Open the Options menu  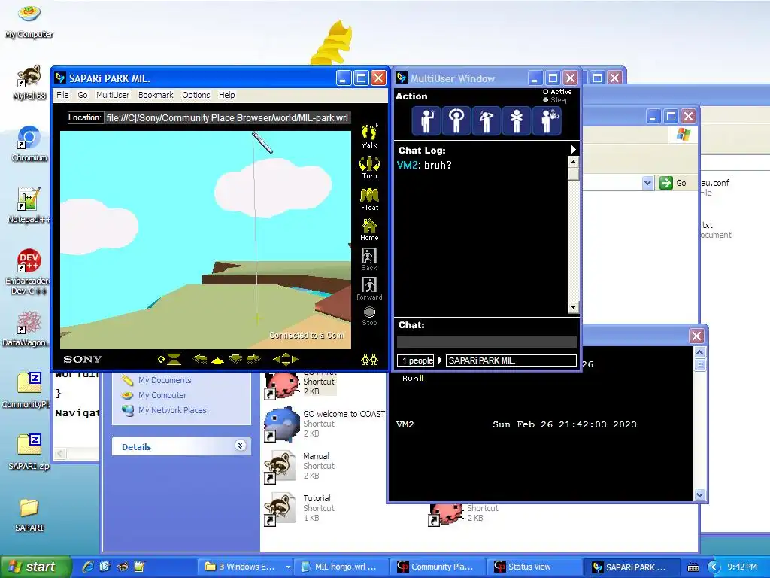[196, 95]
